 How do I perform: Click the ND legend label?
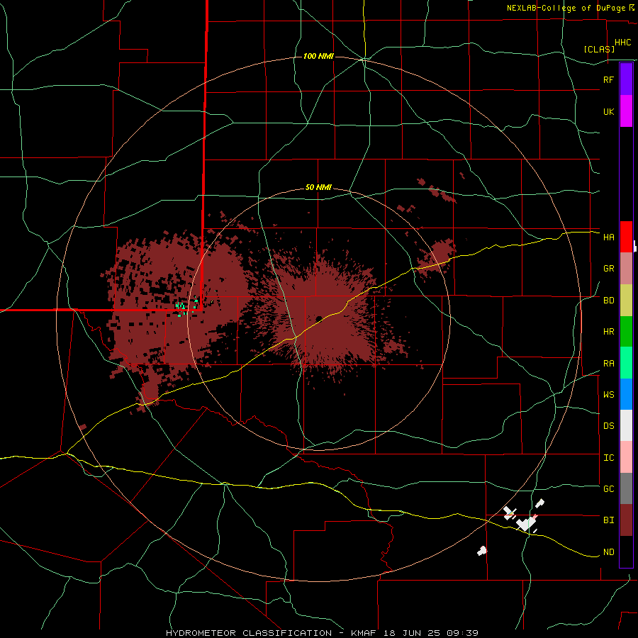click(608, 552)
